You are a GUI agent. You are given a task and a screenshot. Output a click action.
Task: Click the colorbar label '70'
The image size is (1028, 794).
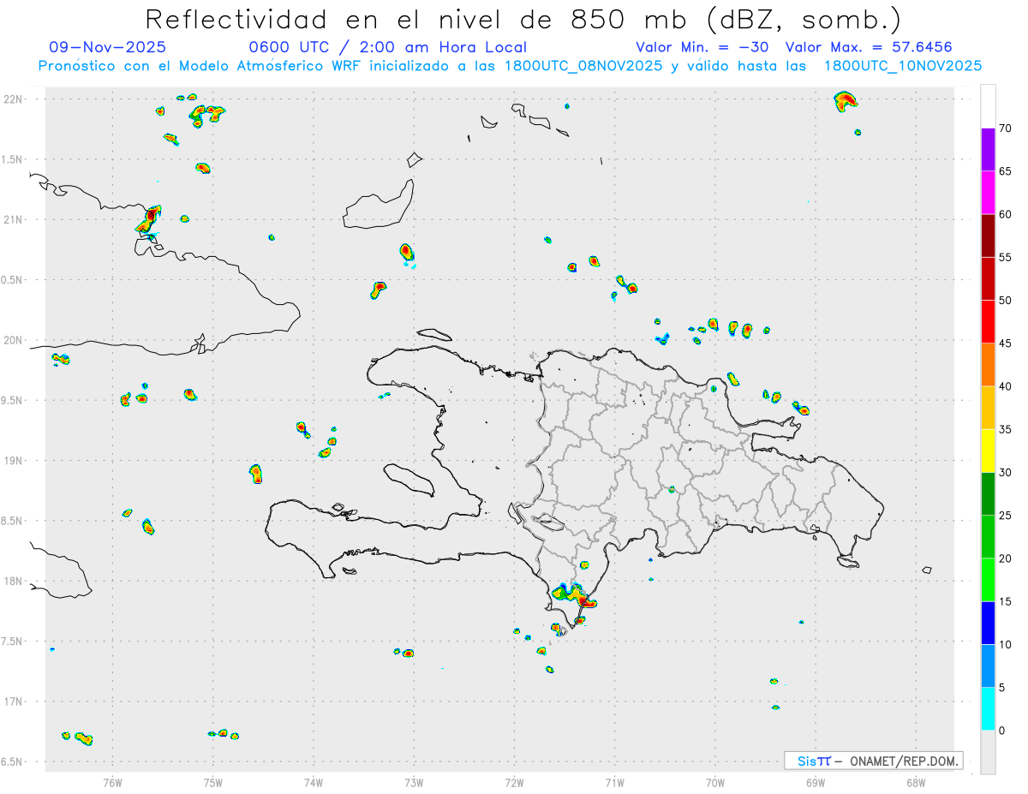tap(1005, 128)
